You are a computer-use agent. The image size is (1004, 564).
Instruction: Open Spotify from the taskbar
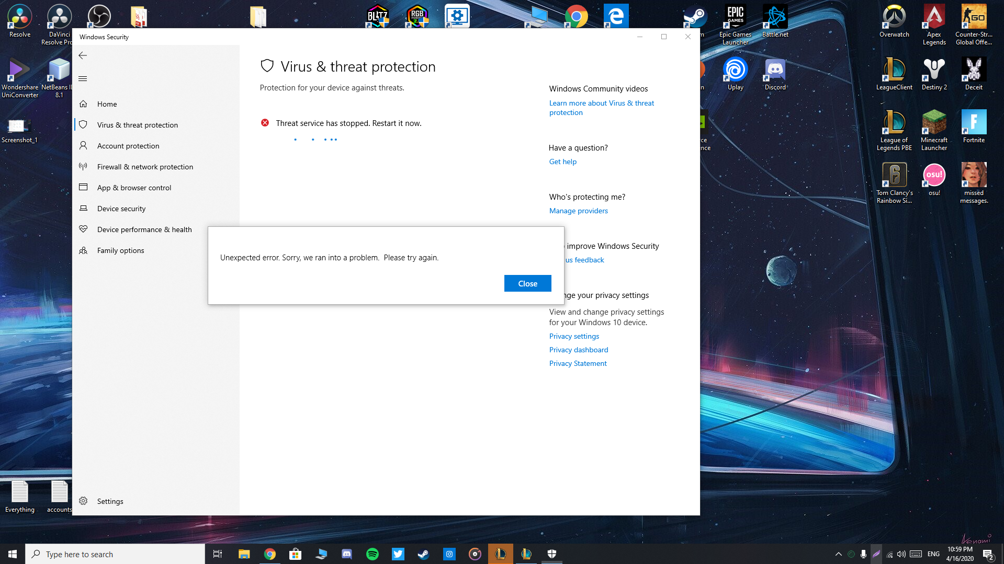point(373,554)
